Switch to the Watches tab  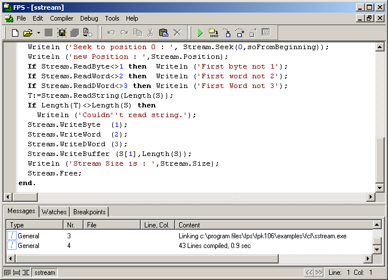point(54,212)
